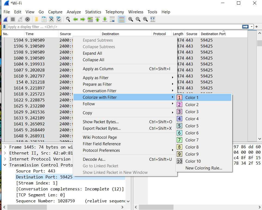The image size is (262, 210).
Task: Click the zoom in magnifier icon
Action: click(131, 19)
